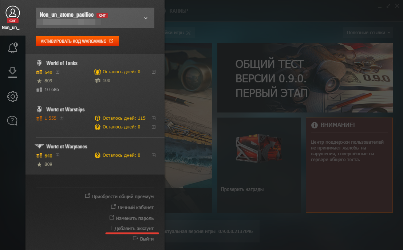Click the plus icon for World of Warplanes premium days
The width and height of the screenshot is (403, 250).
(154, 155)
